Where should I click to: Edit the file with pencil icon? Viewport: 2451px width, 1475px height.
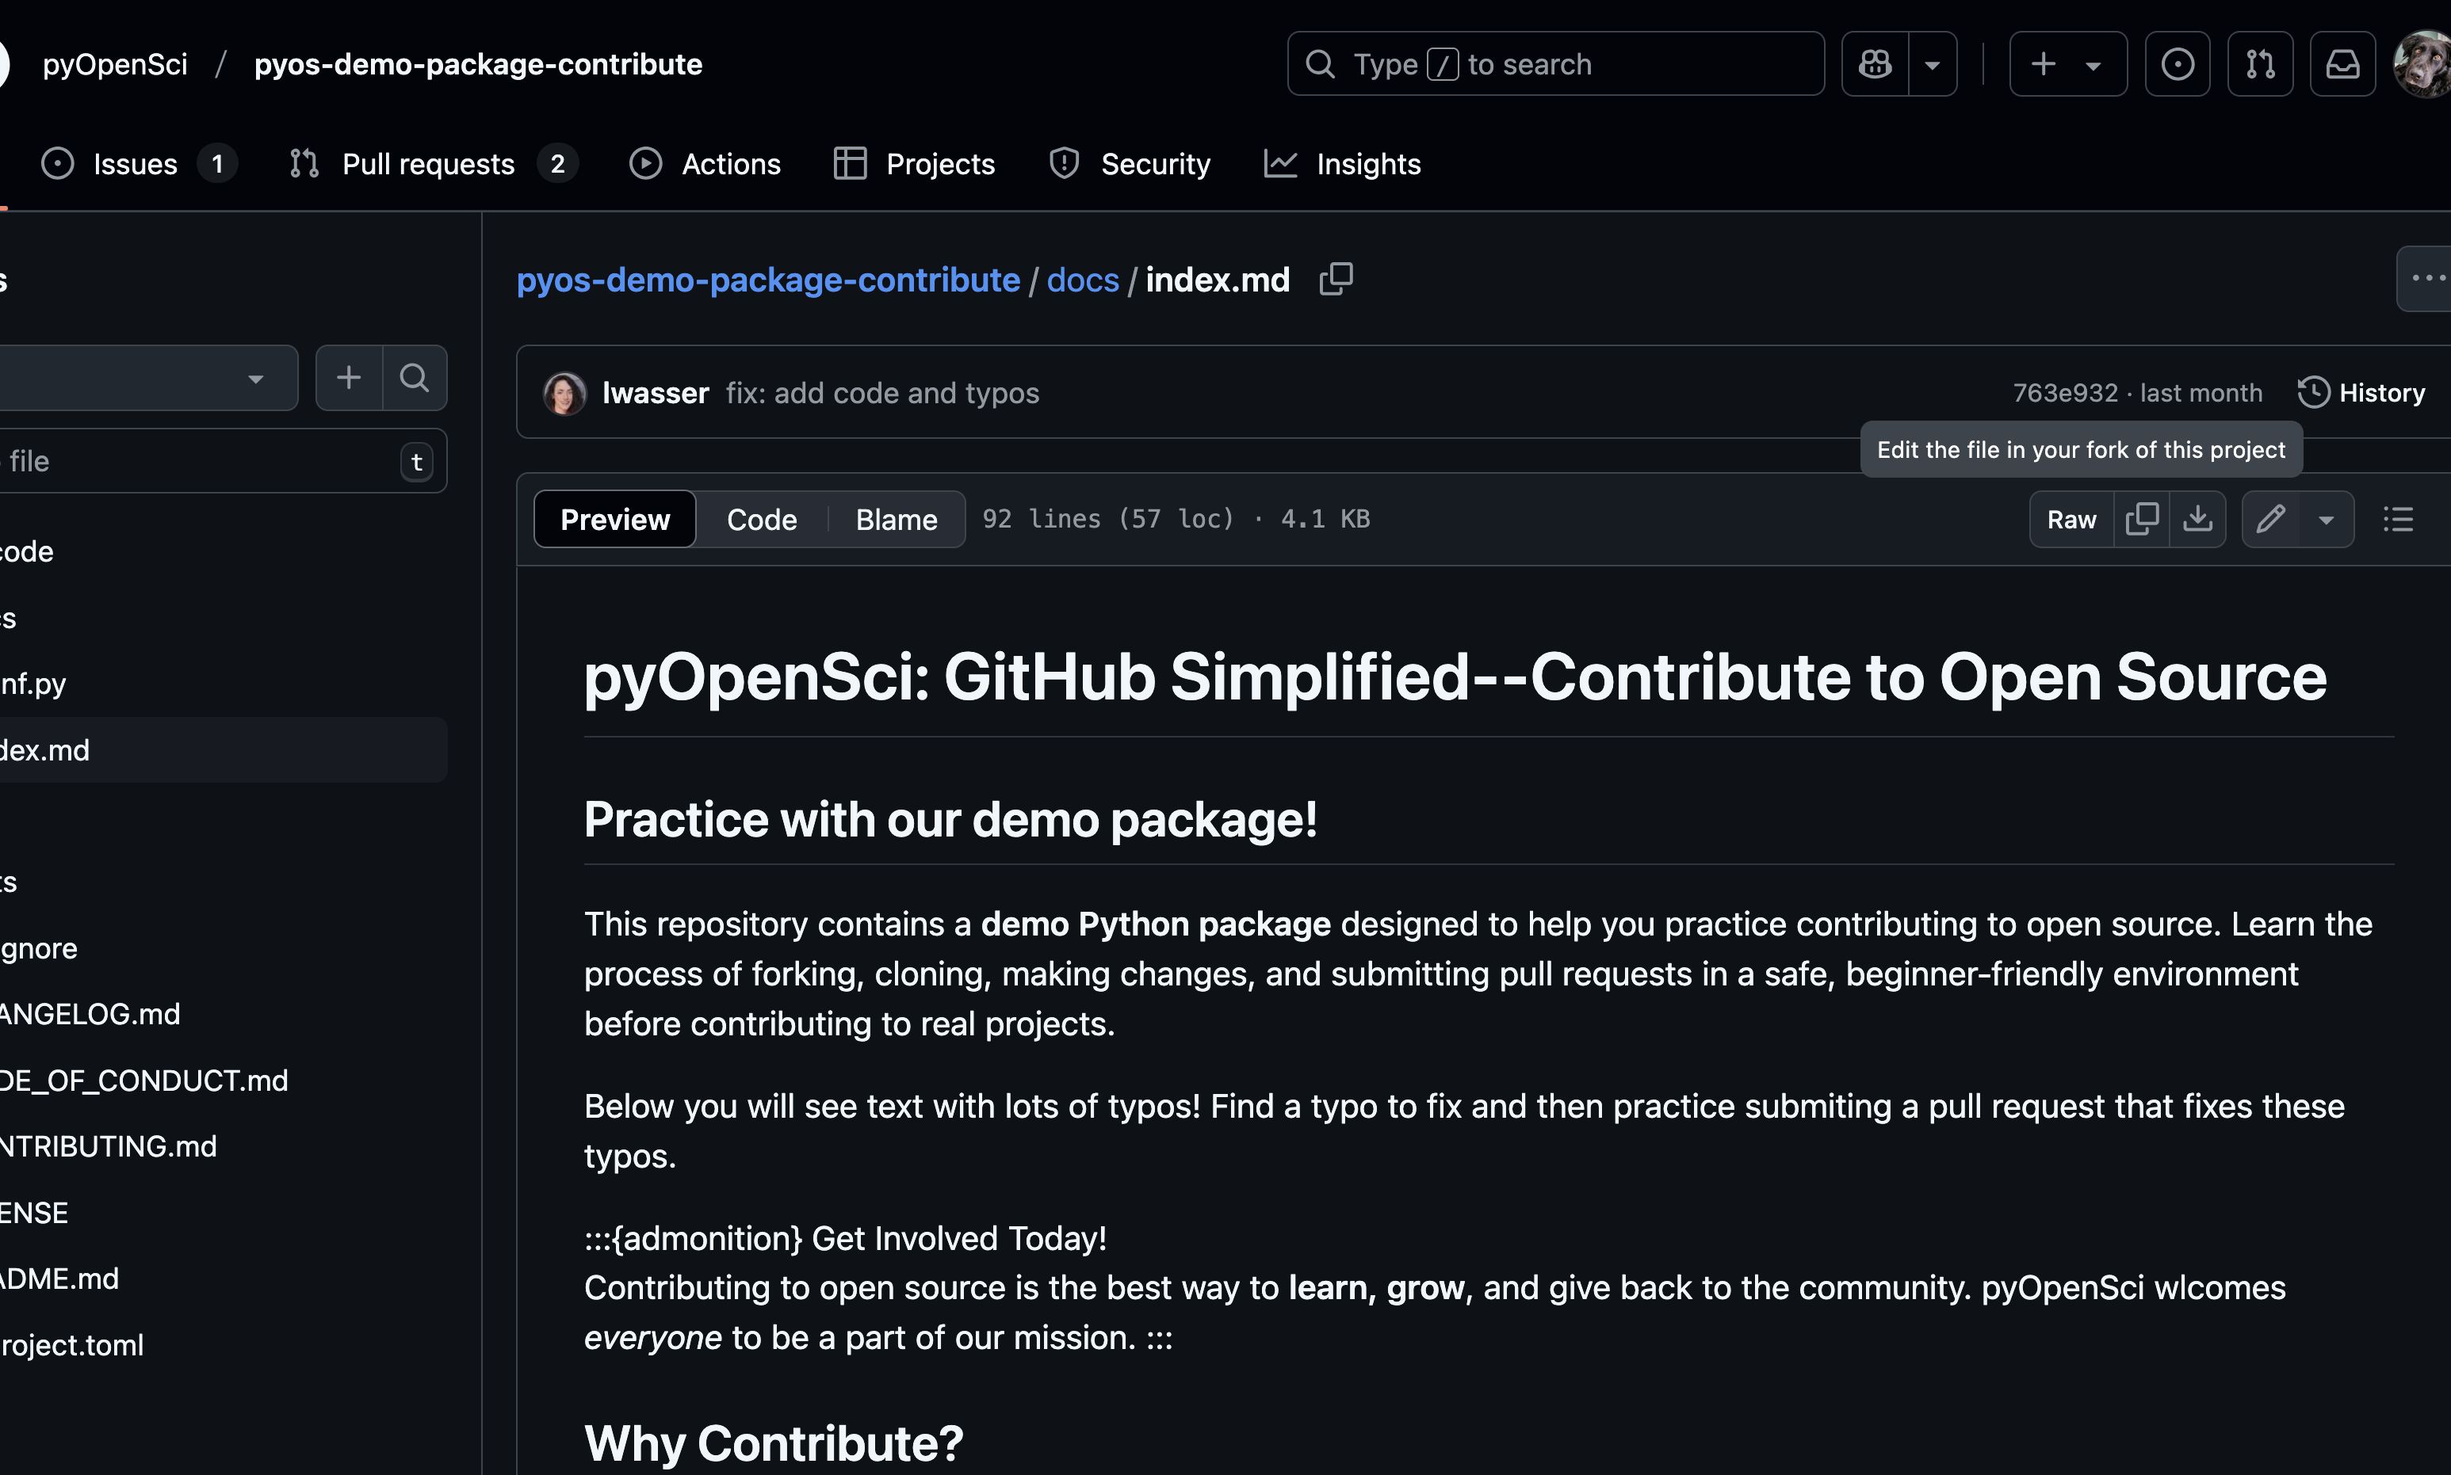pyautogui.click(x=2271, y=520)
